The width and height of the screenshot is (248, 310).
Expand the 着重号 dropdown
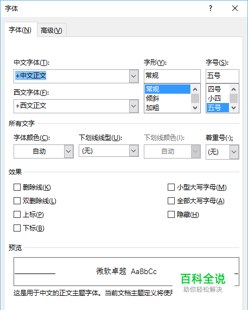tap(234, 152)
